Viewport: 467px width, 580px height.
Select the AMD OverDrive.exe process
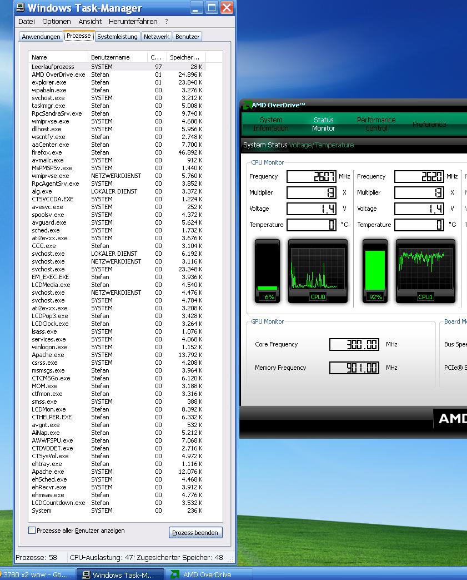point(117,75)
